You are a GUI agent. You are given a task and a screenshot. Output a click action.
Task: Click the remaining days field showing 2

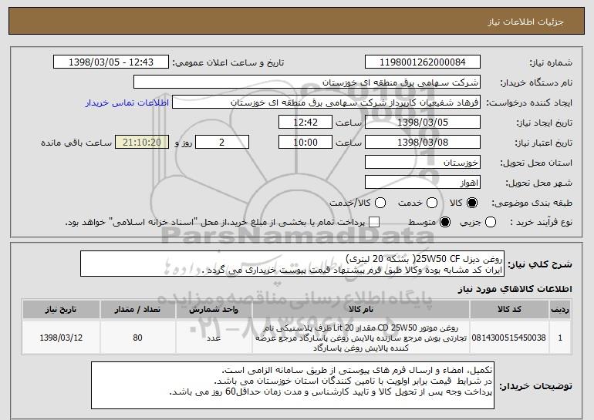[x=222, y=143]
